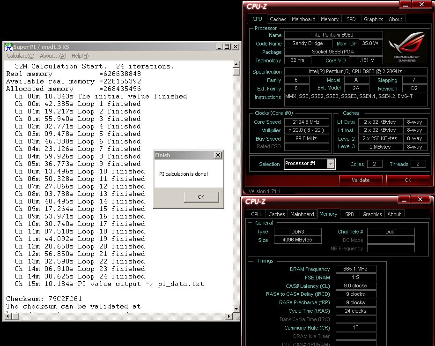Screen dimensions: 435x346
Task: Click Super PI horizontal scroll right arrow
Action: 229,316
